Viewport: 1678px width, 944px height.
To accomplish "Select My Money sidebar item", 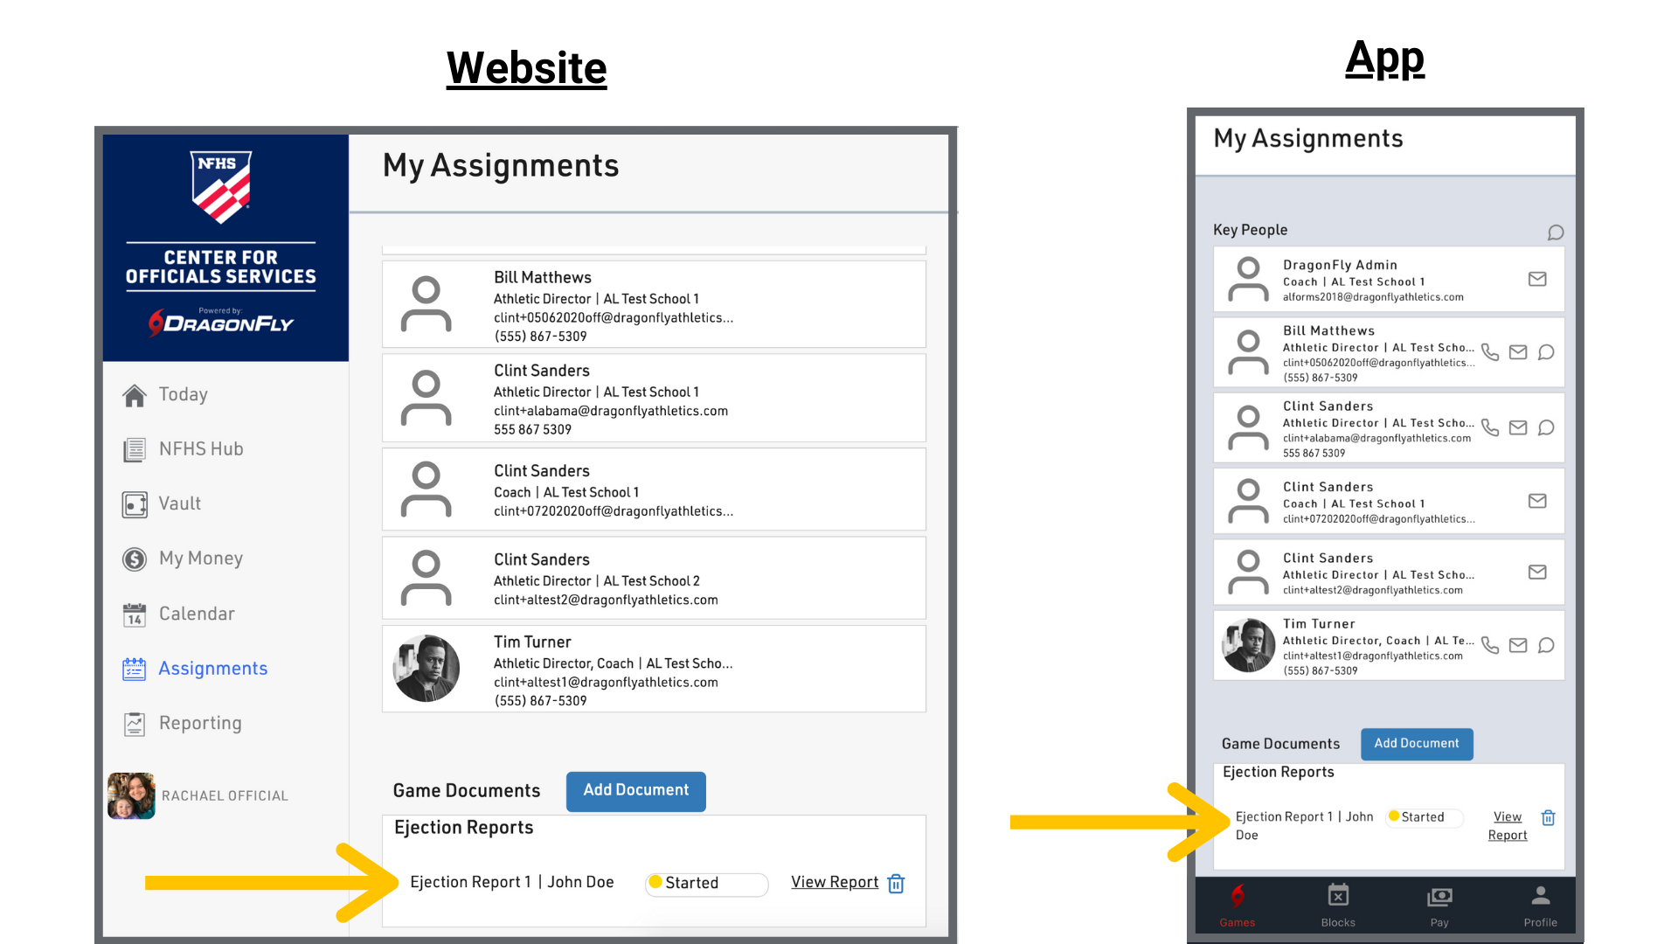I will 200,559.
